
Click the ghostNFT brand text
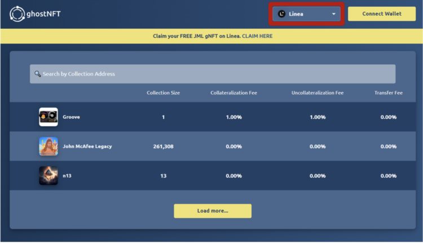point(43,14)
